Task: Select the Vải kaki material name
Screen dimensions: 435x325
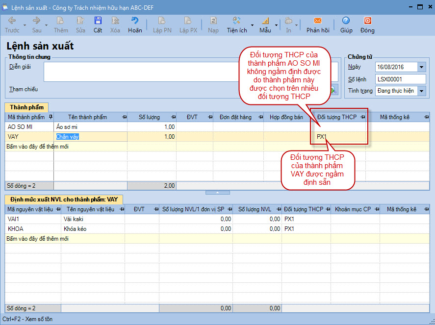Action: [93, 219]
